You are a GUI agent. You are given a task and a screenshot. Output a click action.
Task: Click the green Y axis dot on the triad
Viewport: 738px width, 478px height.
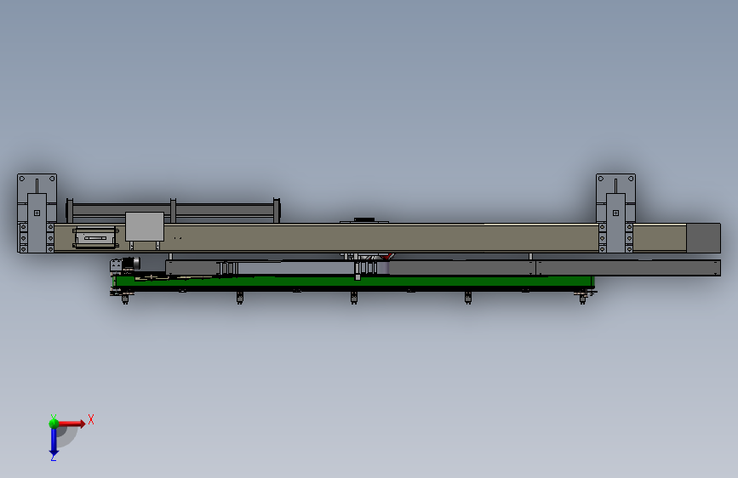pos(54,423)
